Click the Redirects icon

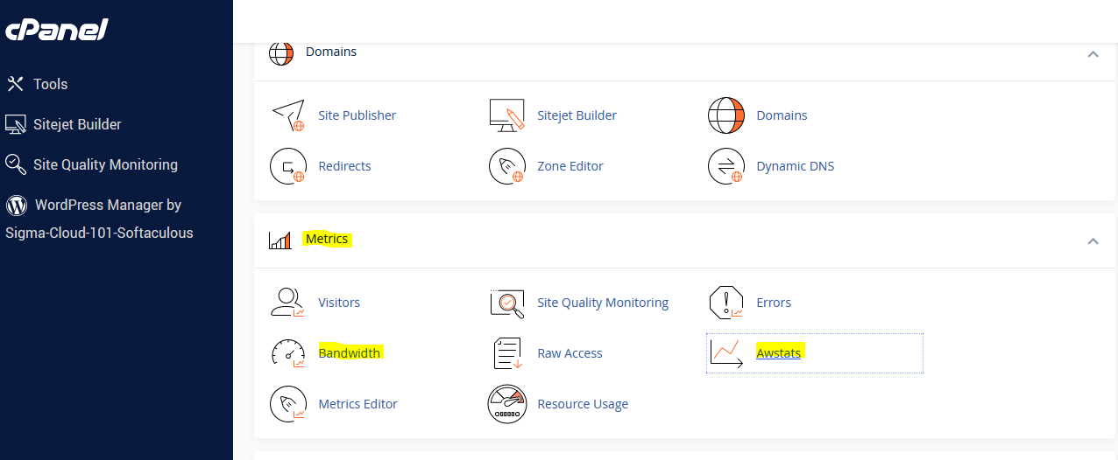287,166
